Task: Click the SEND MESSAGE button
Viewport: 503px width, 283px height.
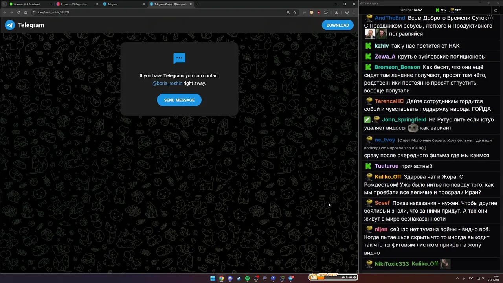Action: [179, 100]
